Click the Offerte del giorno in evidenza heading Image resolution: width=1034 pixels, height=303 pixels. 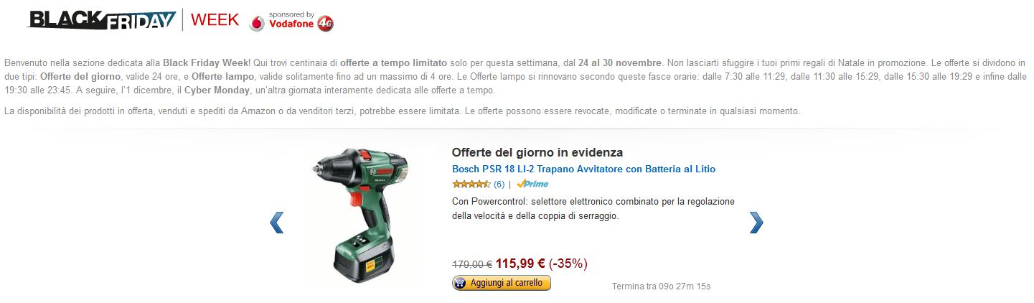(537, 152)
